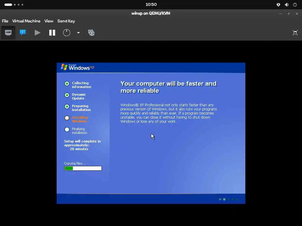
Task: Shut down the VM with power icon
Action: [67, 33]
